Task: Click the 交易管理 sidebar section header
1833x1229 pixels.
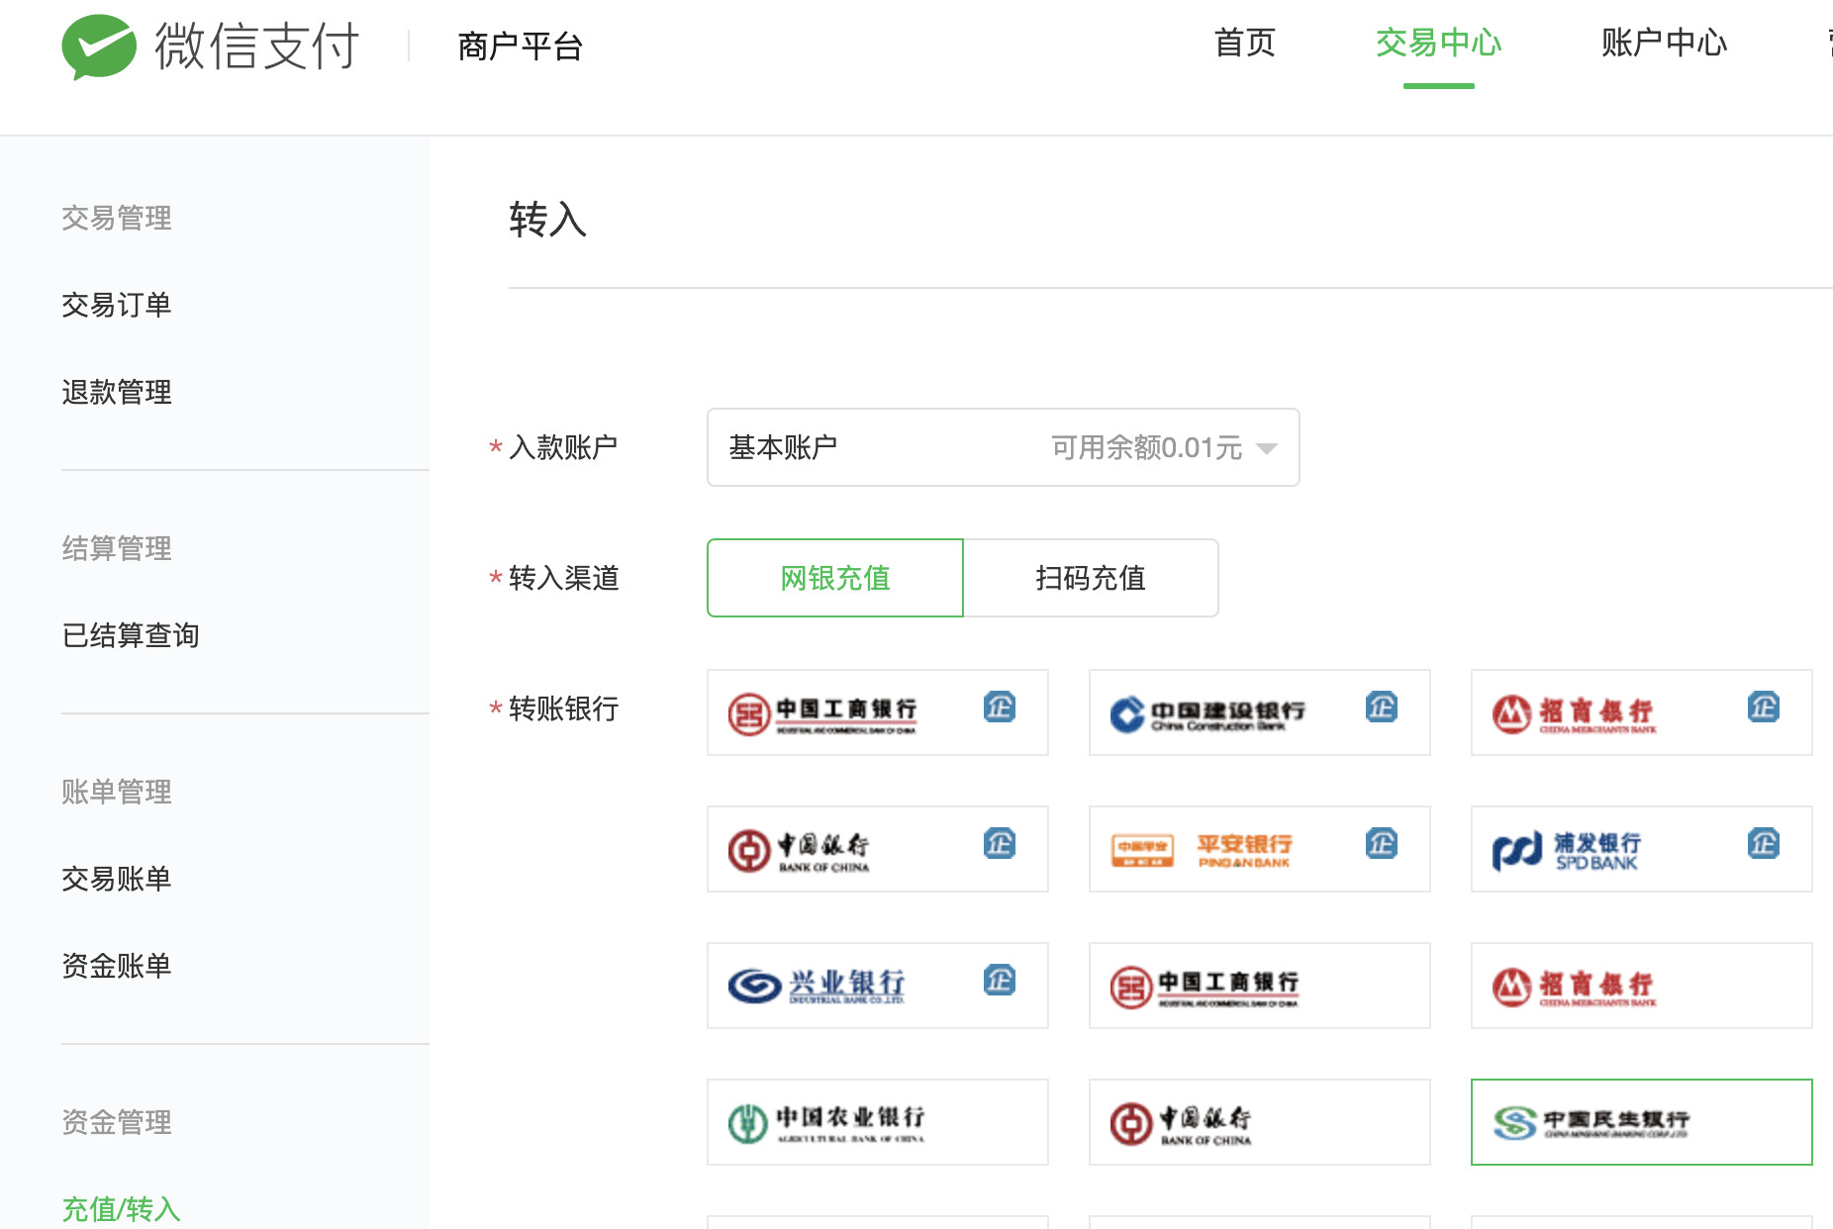Action: click(x=117, y=218)
